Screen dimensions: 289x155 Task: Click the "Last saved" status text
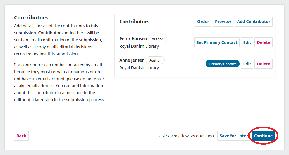point(185,136)
